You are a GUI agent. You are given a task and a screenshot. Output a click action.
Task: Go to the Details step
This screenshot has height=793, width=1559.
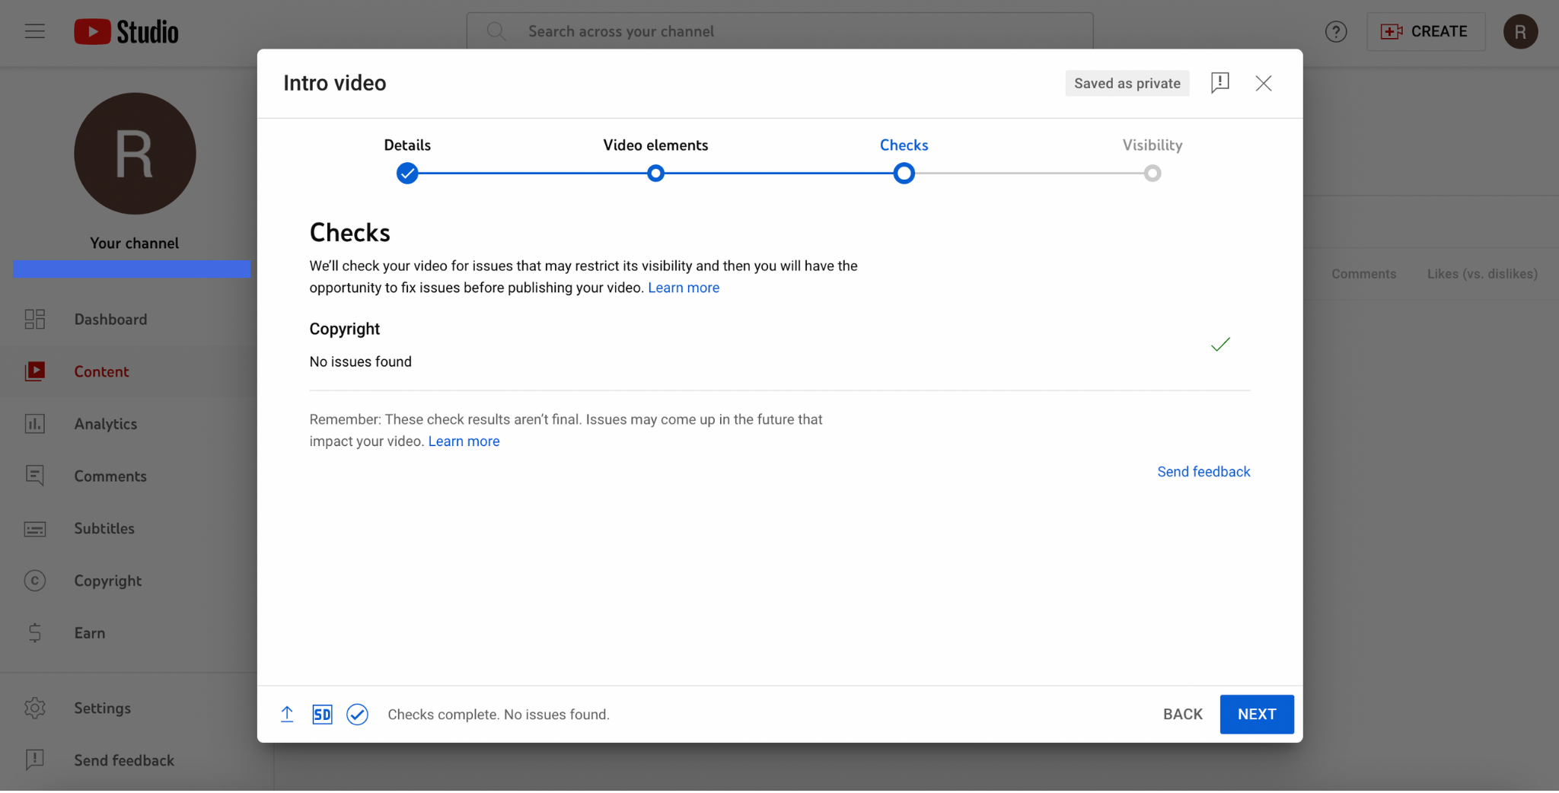click(x=407, y=174)
